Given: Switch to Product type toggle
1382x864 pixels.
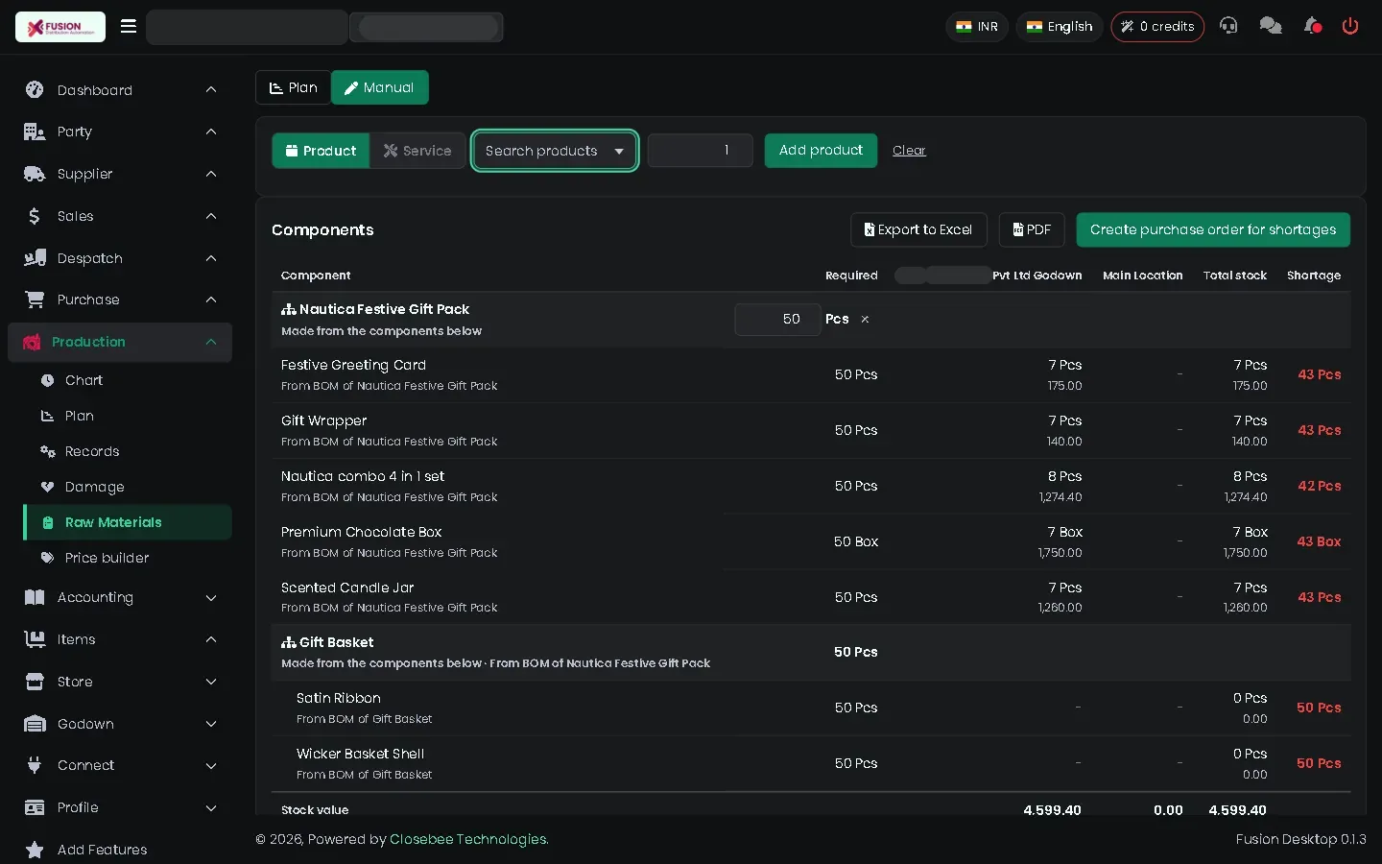Looking at the screenshot, I should pyautogui.click(x=321, y=151).
